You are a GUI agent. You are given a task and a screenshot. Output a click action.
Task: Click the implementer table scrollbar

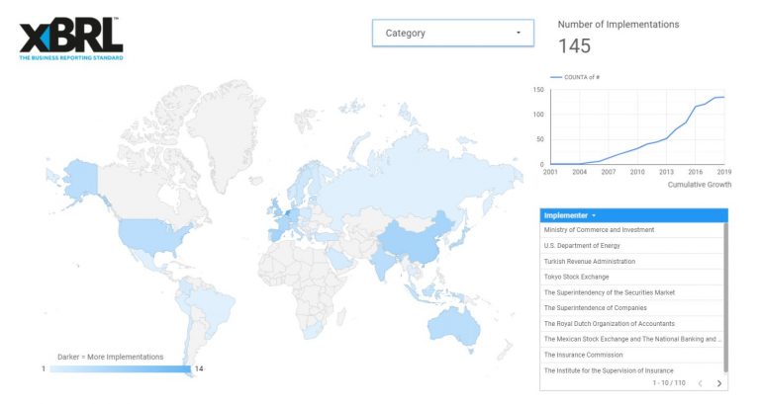pos(725,297)
